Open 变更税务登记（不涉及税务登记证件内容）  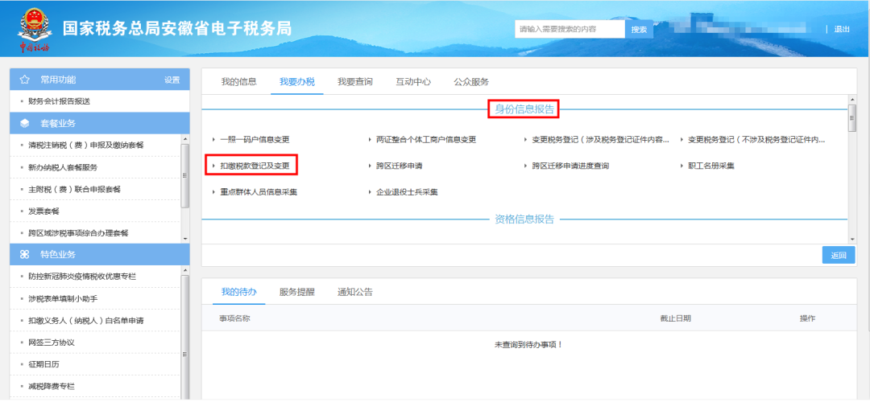756,140
